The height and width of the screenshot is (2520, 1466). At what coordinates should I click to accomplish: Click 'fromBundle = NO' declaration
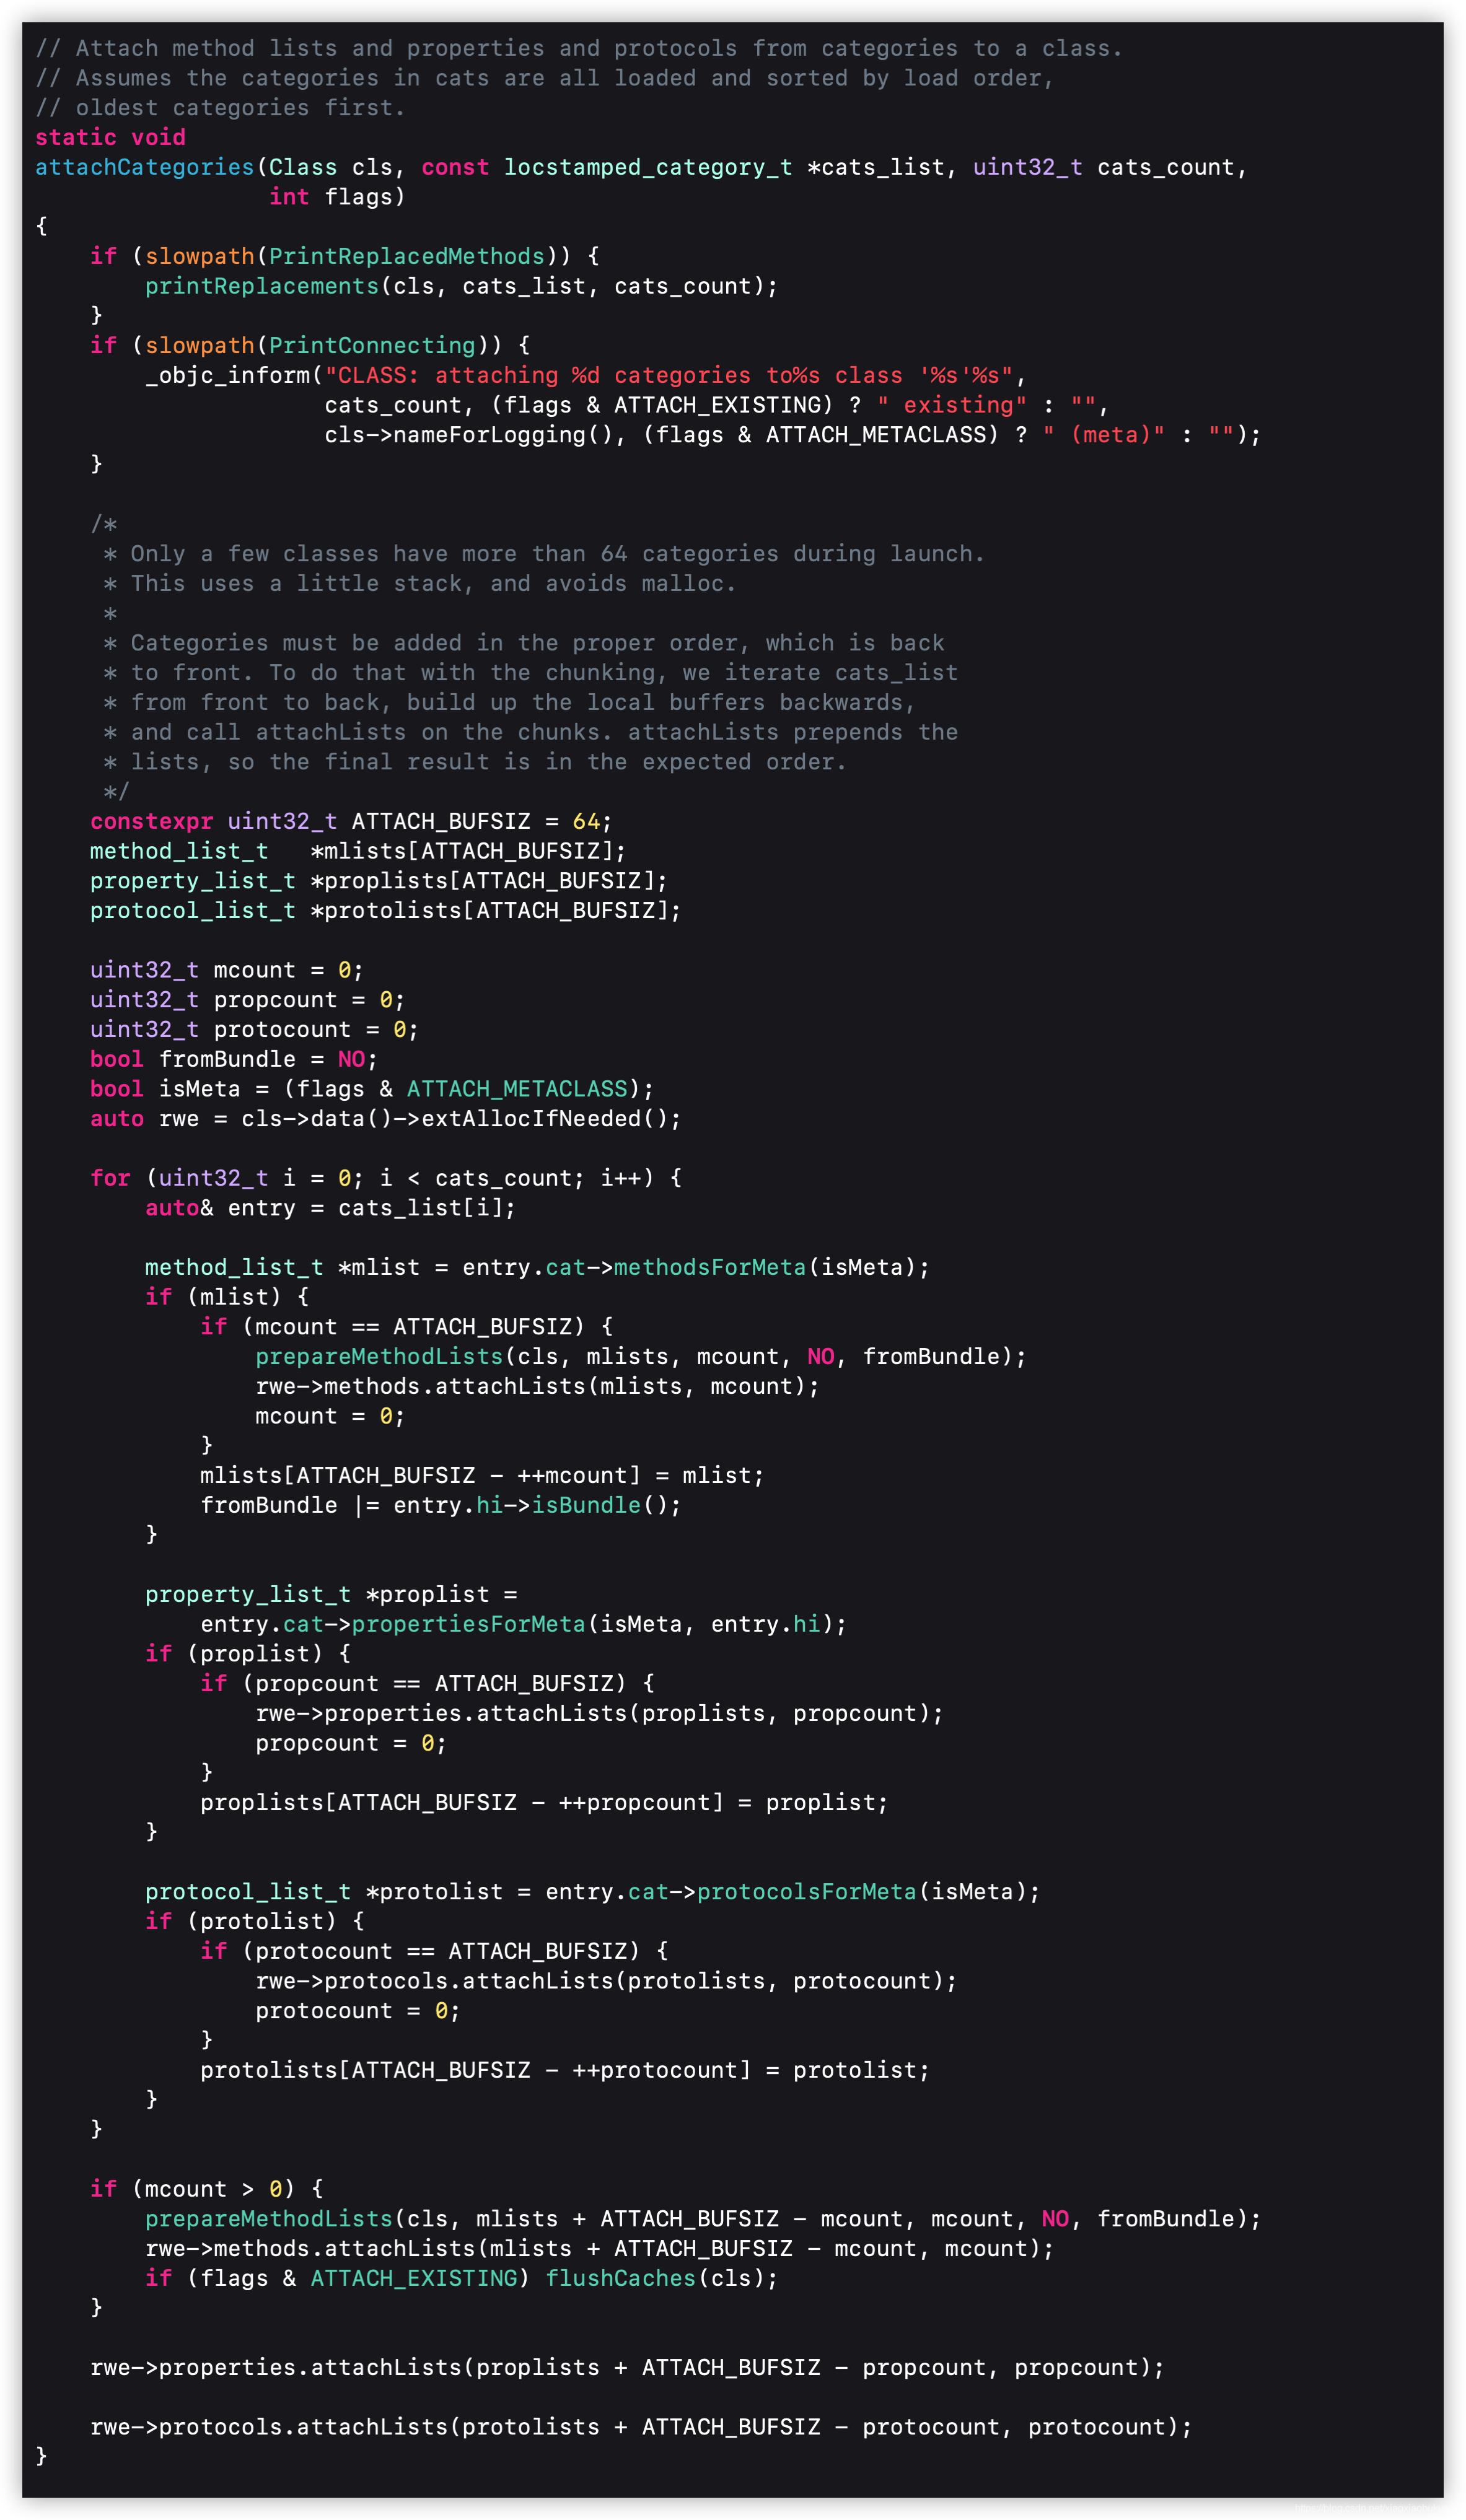234,1059
